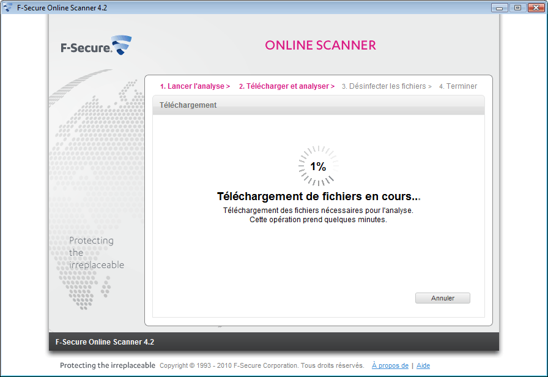Image resolution: width=548 pixels, height=377 pixels.
Task: Open the 'À propos de' link
Action: point(390,365)
